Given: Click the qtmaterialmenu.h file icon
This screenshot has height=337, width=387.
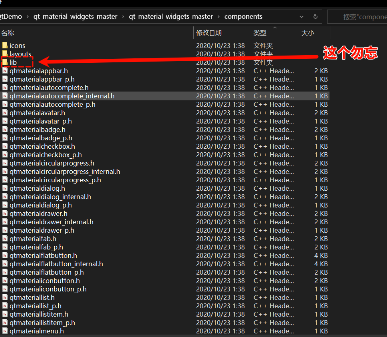Looking at the screenshot, I should point(5,331).
